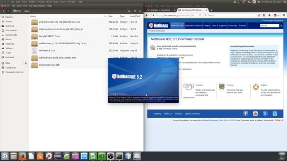This screenshot has height=161, width=287.
Task: Open the Firefox bookmarks list icon
Action: [264, 15]
